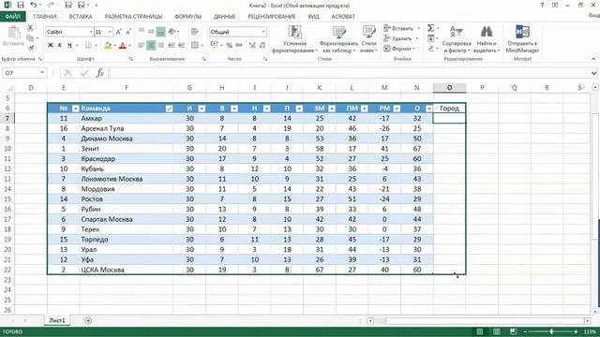Image resolution: width=600 pixels, height=337 pixels.
Task: Switch to РАЗМЕТКА СТРАНИЦЫ tab
Action: [133, 17]
